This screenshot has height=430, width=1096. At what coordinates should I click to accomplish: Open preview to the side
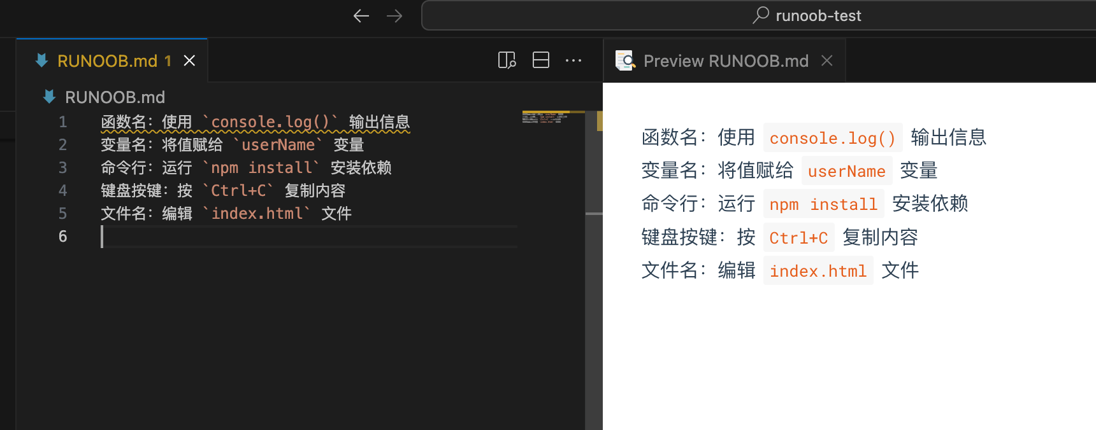click(x=507, y=60)
